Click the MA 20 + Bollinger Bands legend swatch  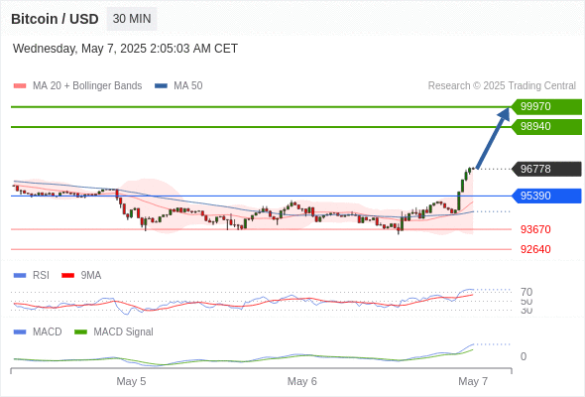(20, 86)
